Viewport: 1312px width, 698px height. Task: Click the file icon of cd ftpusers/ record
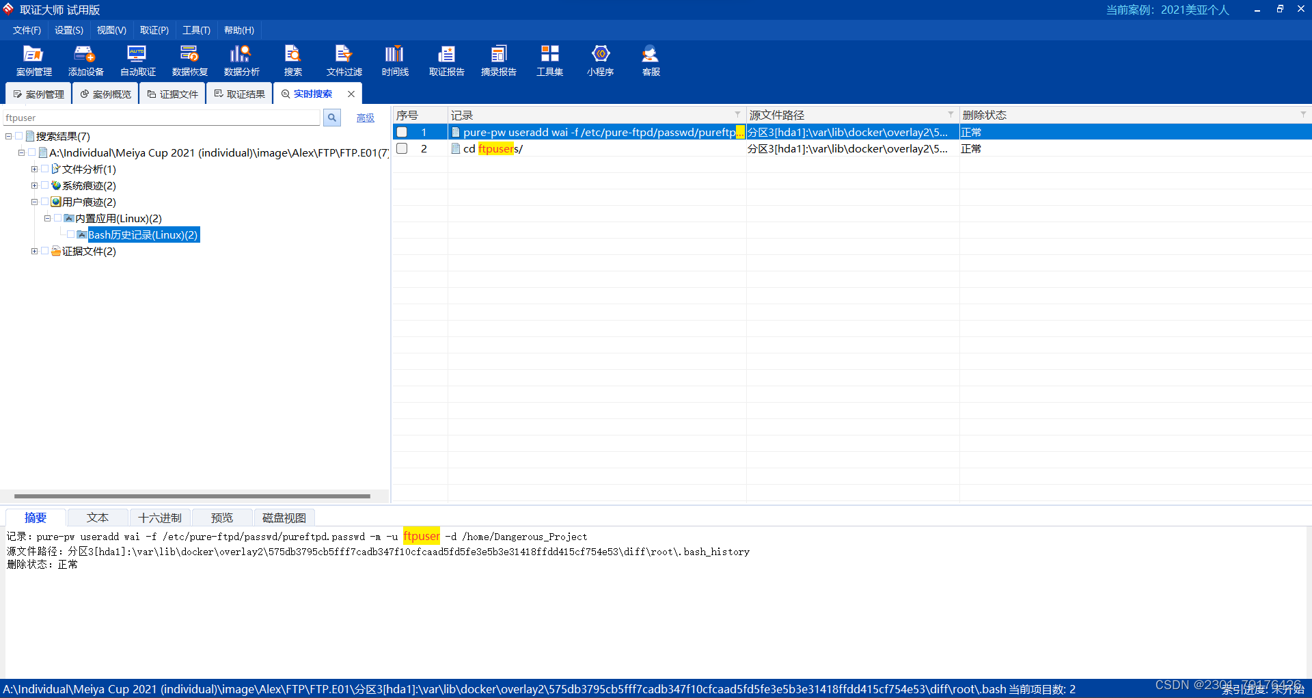click(x=455, y=148)
